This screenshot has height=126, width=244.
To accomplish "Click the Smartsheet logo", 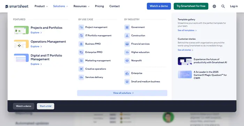I will click(17, 6).
